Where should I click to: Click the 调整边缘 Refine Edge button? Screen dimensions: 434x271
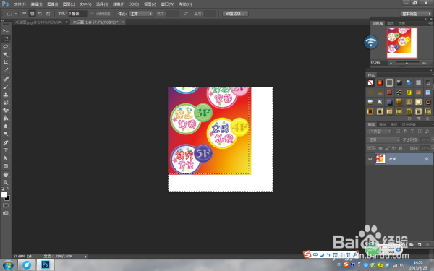[235, 14]
